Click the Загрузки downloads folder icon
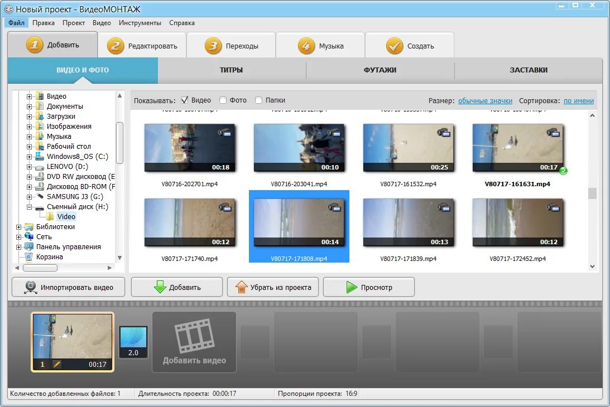 40,116
